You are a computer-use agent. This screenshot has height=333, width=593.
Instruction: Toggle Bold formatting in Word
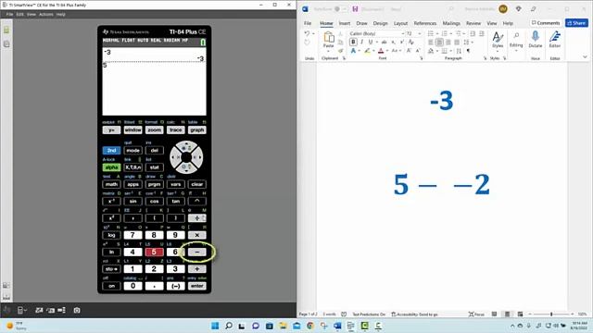click(353, 42)
